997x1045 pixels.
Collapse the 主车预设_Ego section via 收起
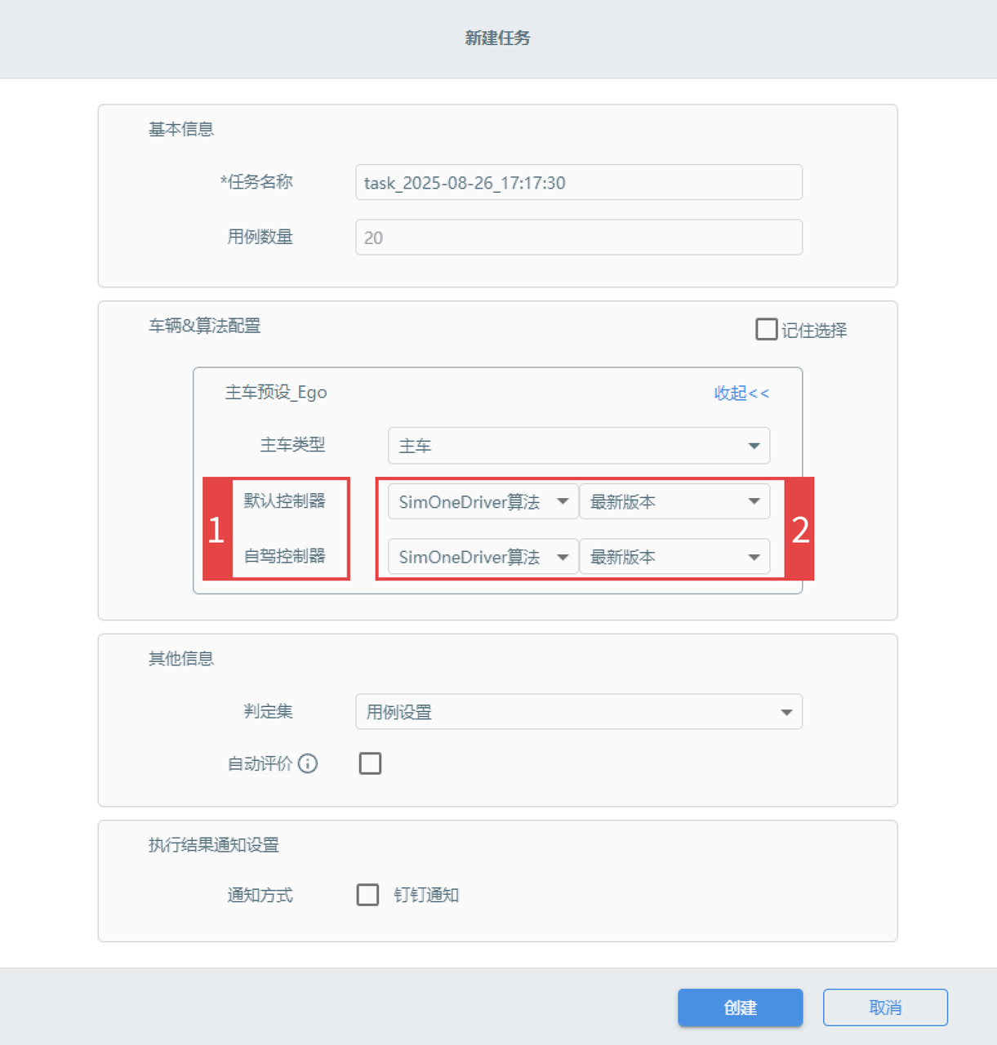click(741, 394)
